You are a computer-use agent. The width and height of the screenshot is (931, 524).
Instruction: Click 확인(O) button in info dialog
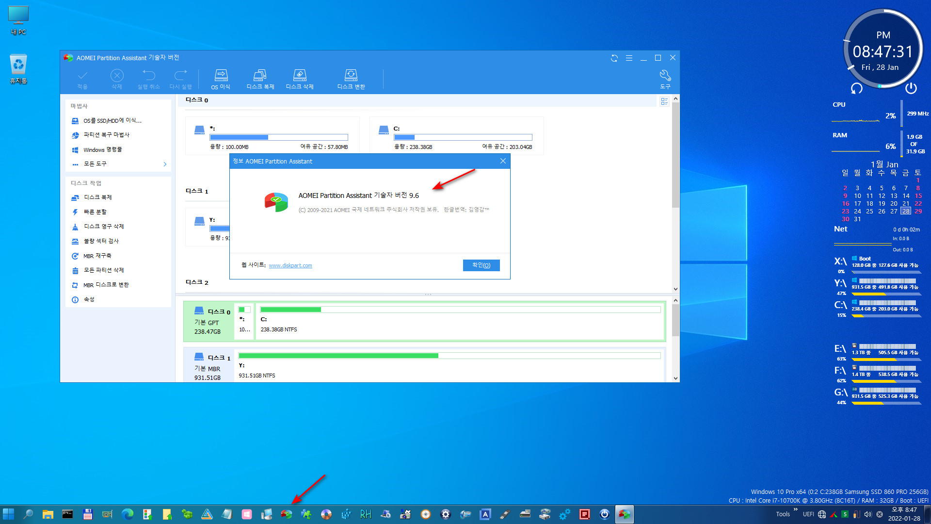pyautogui.click(x=481, y=265)
